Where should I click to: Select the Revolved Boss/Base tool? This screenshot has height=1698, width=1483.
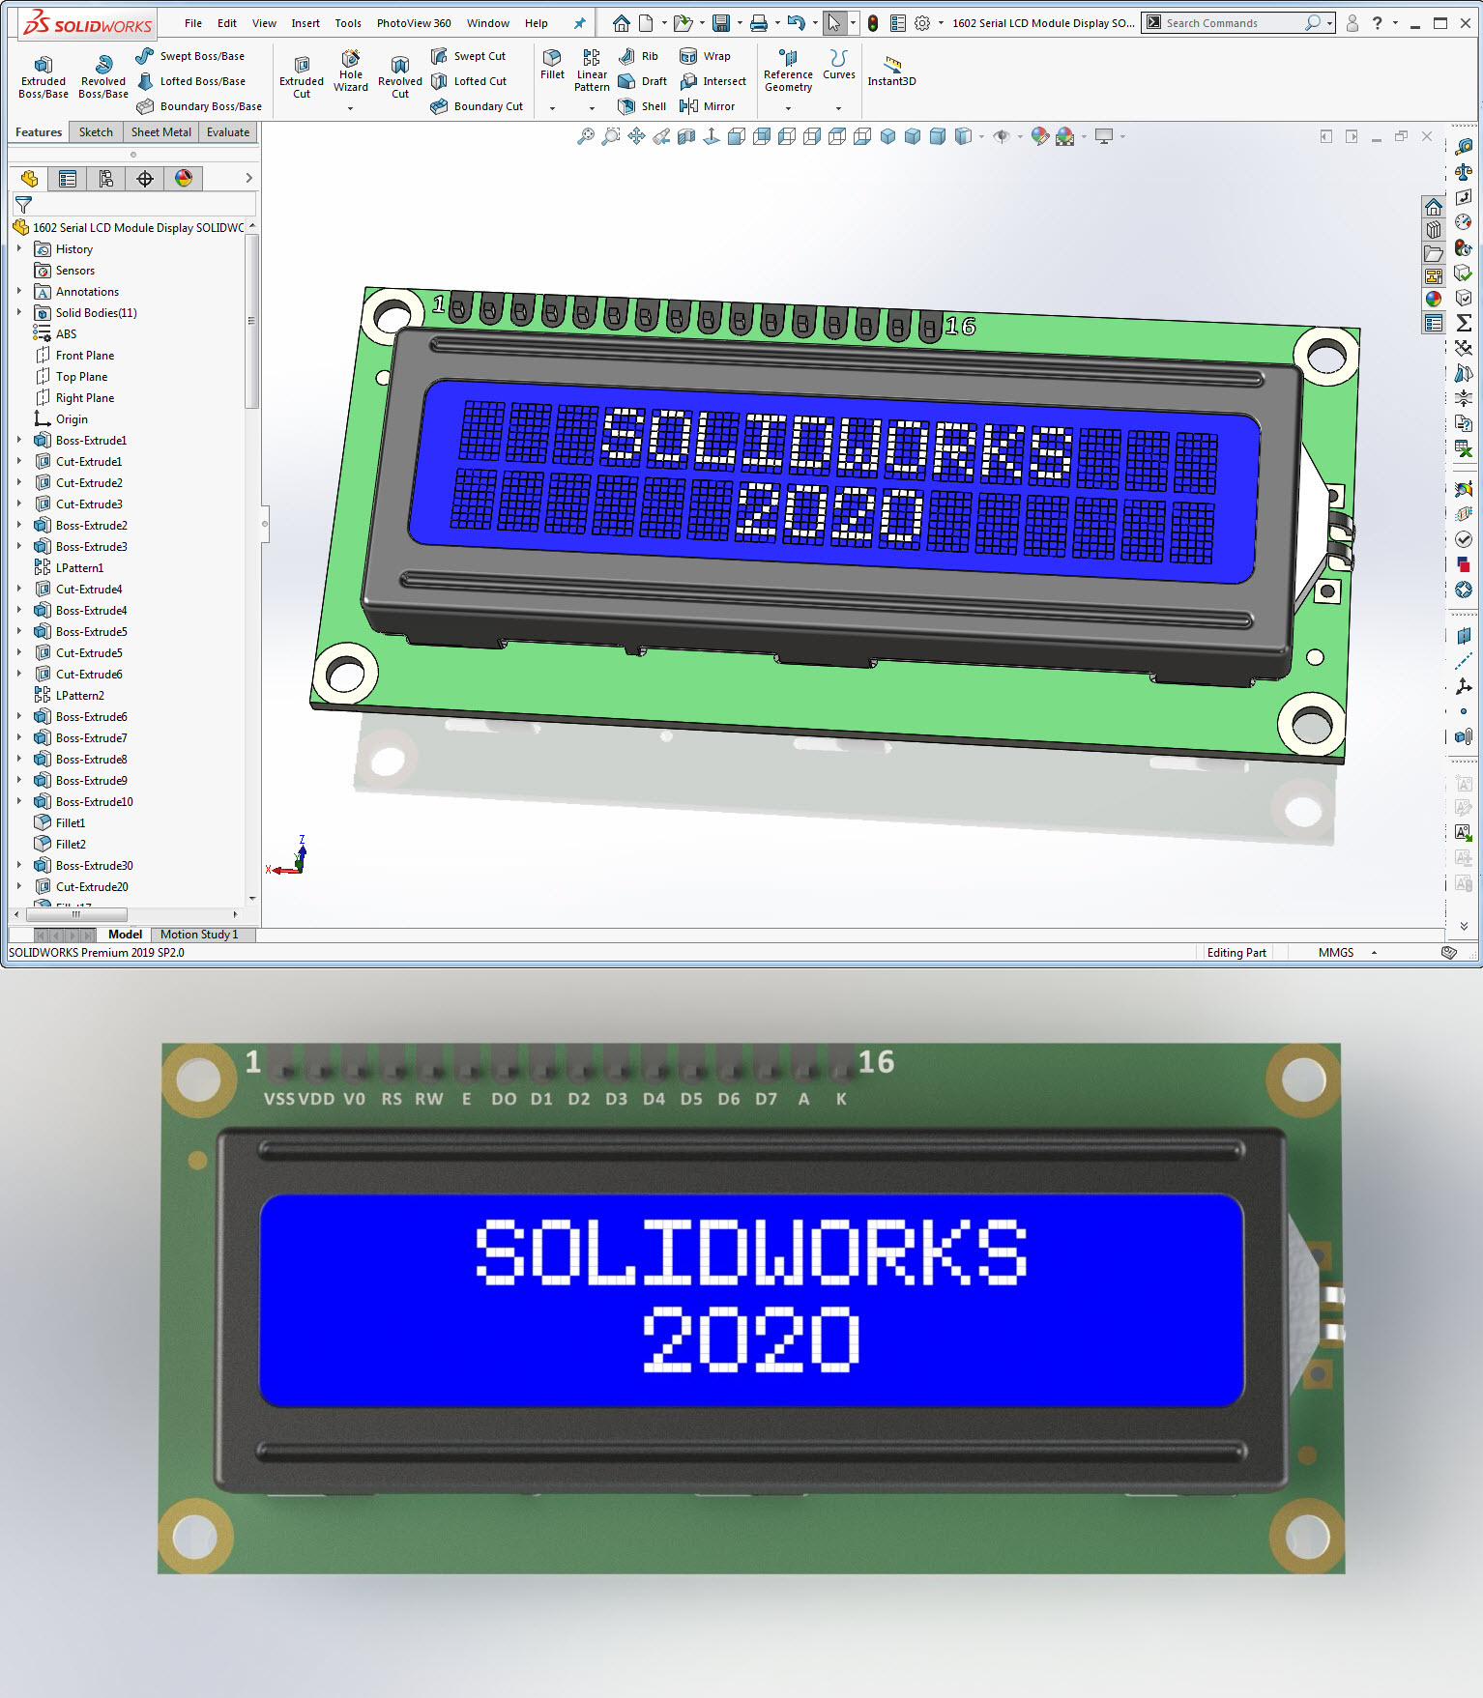pyautogui.click(x=103, y=77)
